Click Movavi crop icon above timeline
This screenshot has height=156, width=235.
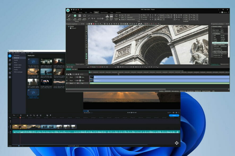pyautogui.click(x=34, y=115)
